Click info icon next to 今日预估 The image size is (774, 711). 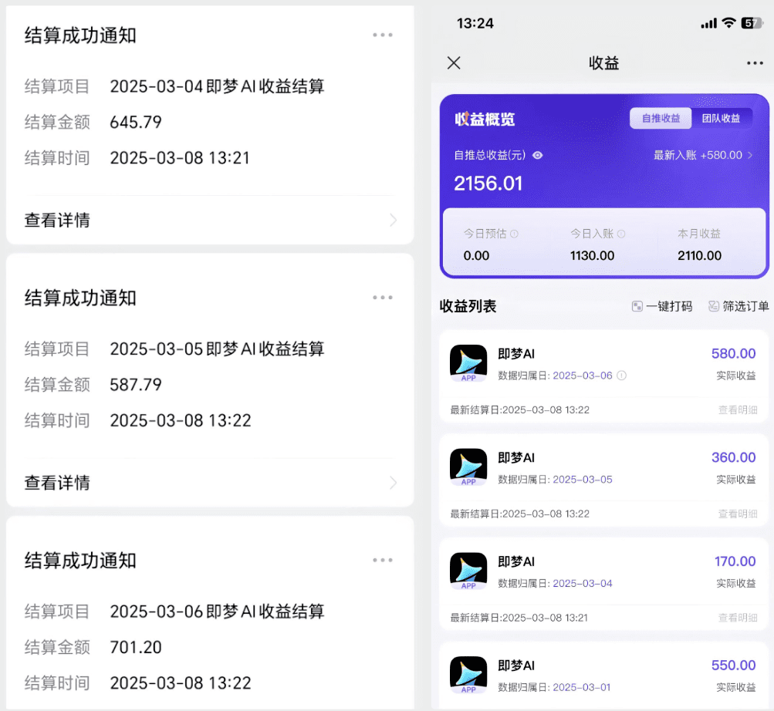click(x=515, y=234)
